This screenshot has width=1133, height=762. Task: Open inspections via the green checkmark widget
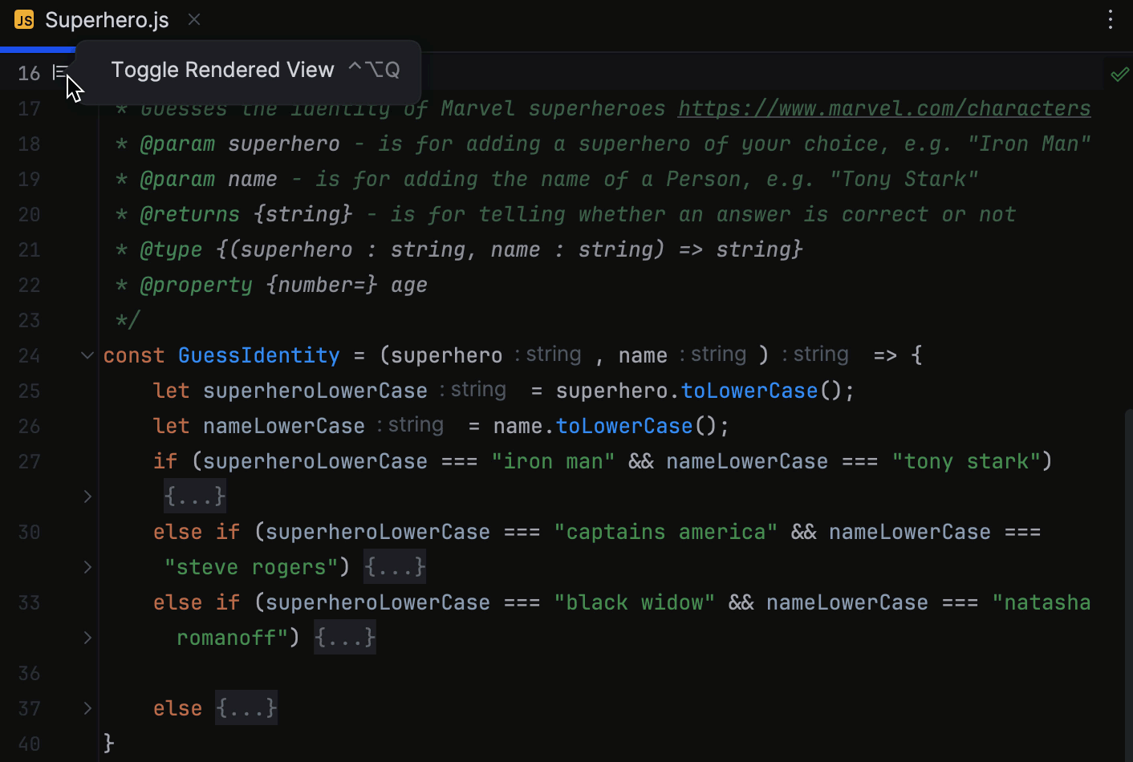coord(1120,74)
